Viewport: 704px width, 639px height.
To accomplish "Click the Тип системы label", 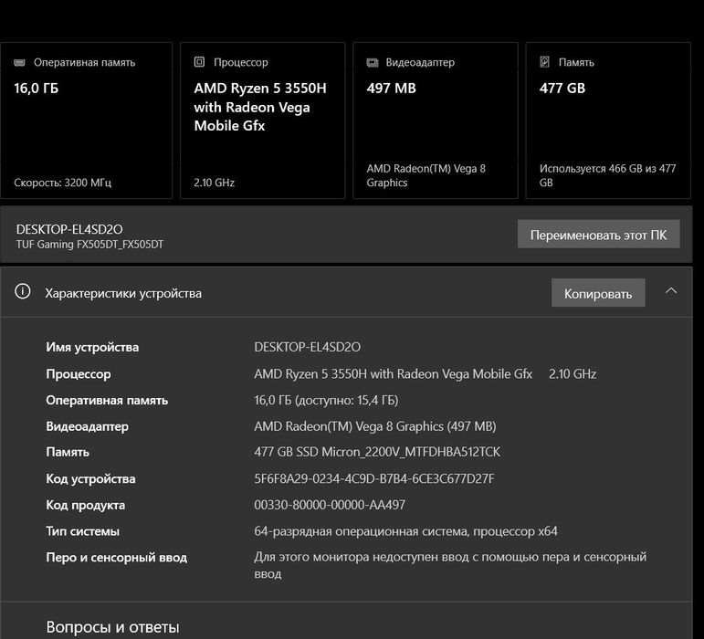I will [x=82, y=531].
